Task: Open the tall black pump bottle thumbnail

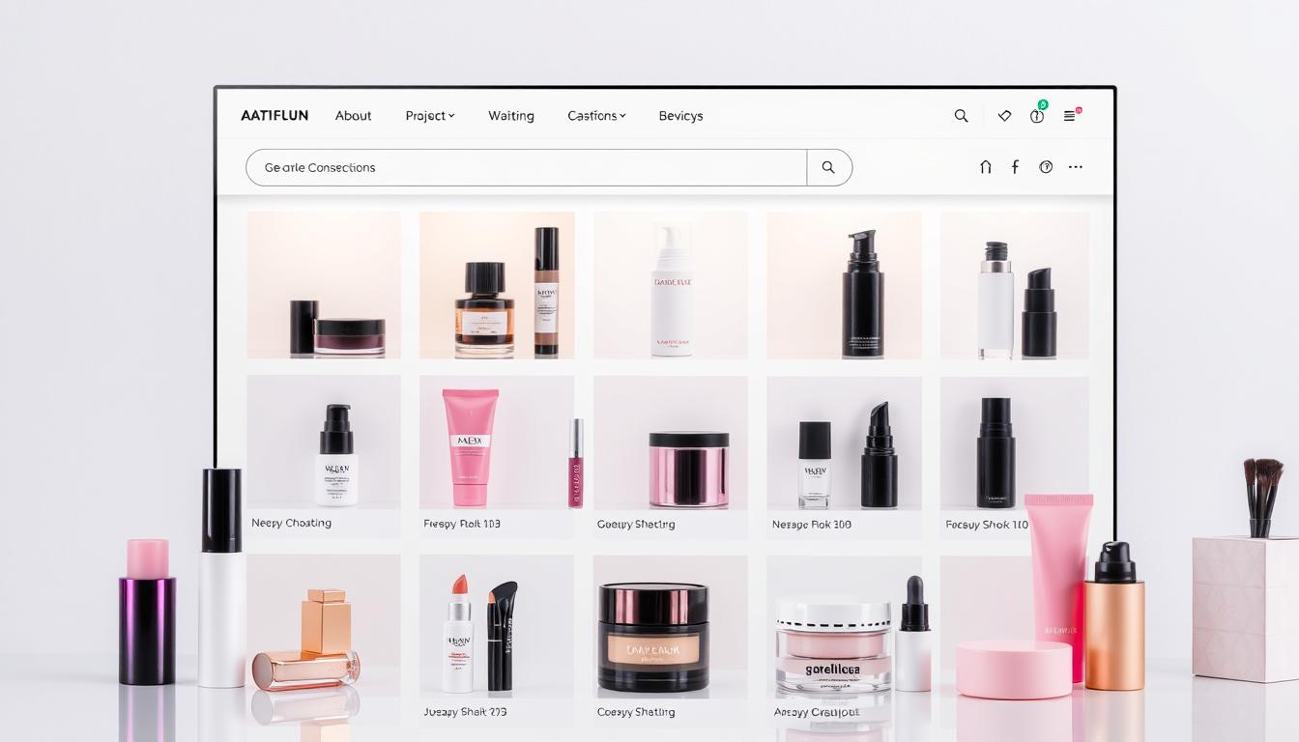Action: pyautogui.click(x=844, y=285)
